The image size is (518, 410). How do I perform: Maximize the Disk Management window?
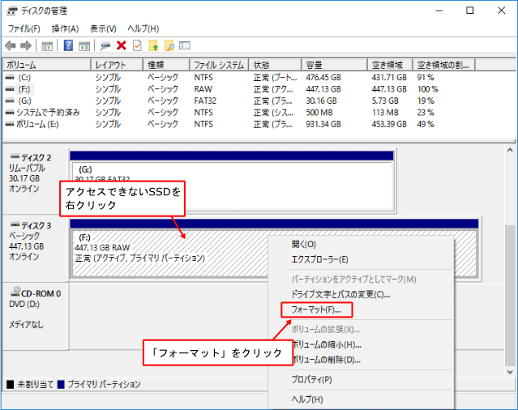(x=470, y=11)
